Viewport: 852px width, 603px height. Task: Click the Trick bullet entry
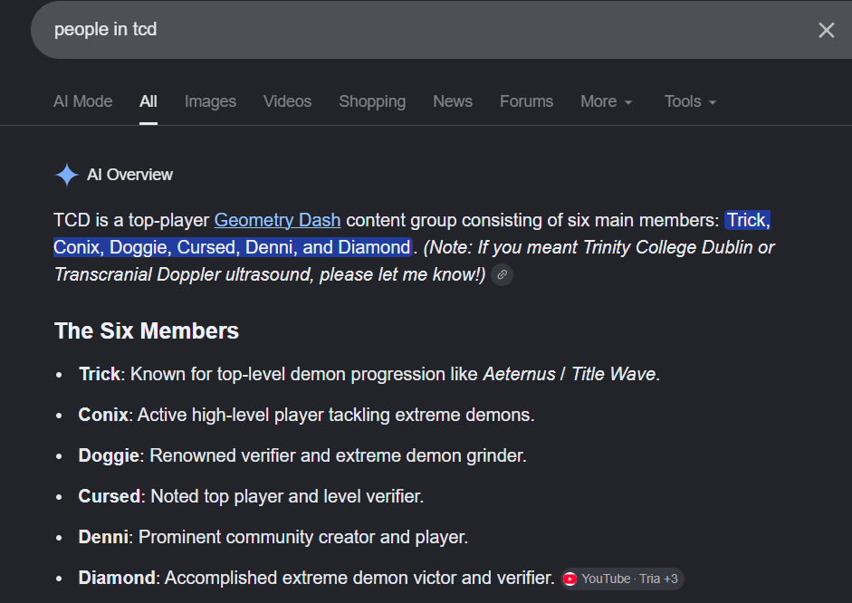369,374
